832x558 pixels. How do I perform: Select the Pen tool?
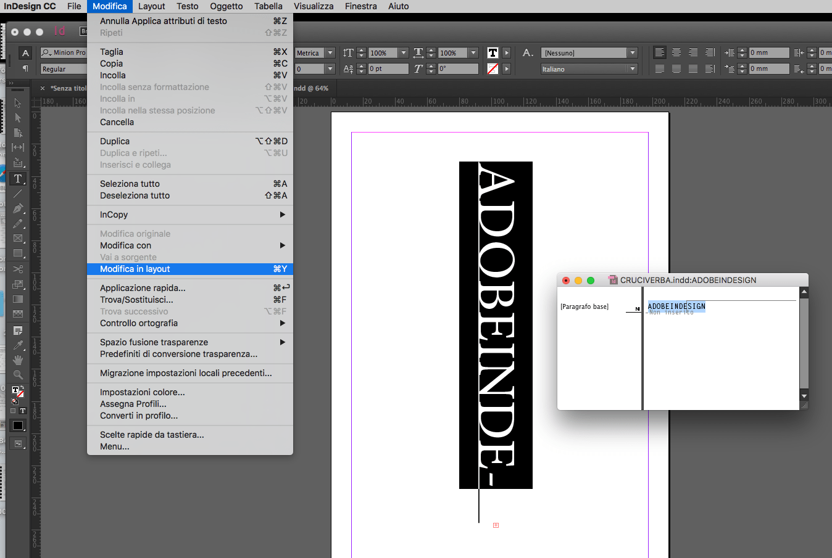(18, 208)
